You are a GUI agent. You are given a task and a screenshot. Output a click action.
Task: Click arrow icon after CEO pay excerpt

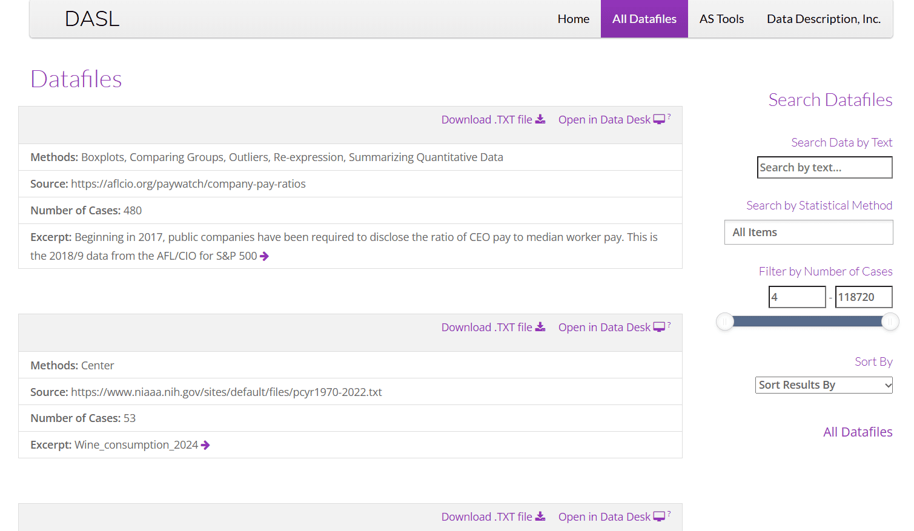coord(264,256)
